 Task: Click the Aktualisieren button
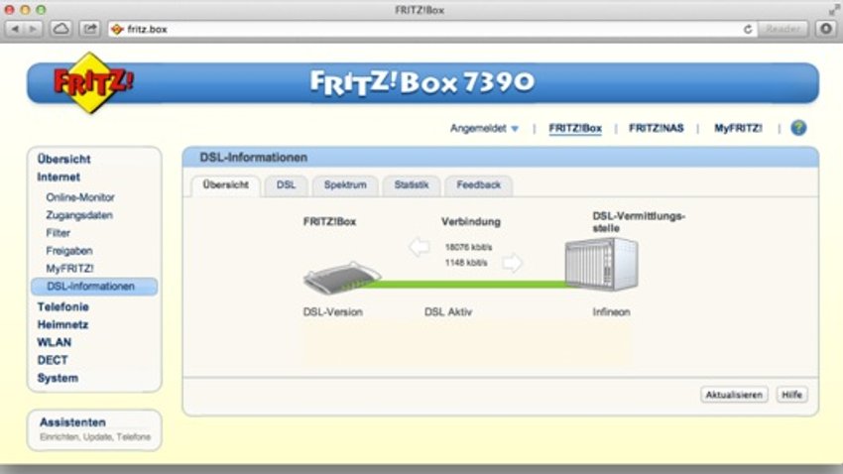pyautogui.click(x=734, y=395)
